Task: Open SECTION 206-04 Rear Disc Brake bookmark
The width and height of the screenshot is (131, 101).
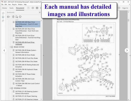Action: (x=26, y=62)
